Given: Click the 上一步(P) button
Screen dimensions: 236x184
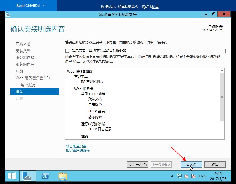Looking at the screenshot, I should 138,164.
